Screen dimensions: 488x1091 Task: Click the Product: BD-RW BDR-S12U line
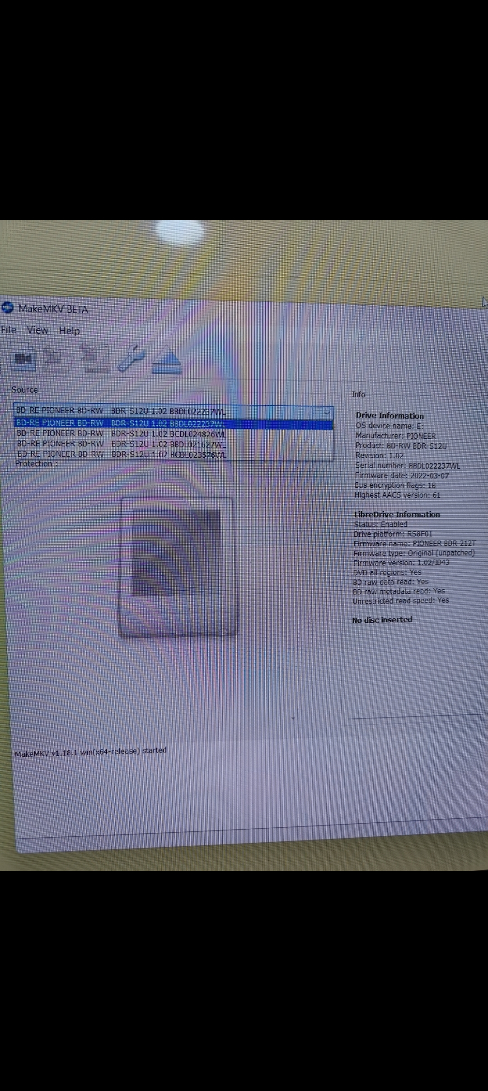tap(401, 446)
